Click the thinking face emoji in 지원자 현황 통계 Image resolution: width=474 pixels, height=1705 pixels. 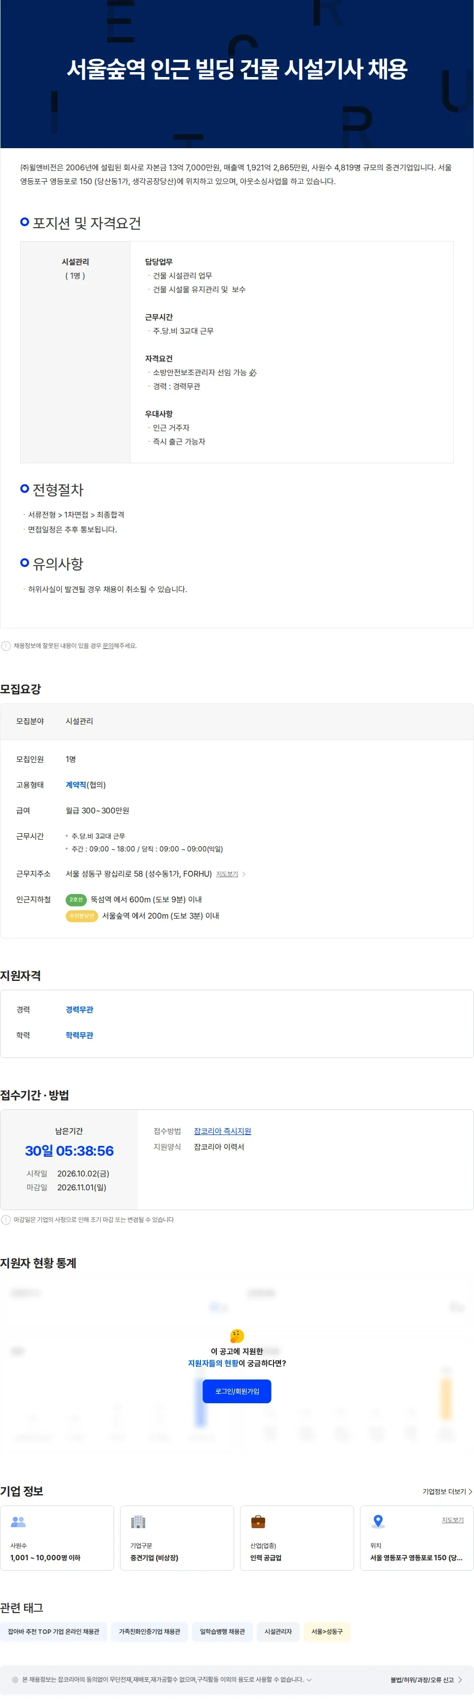237,1336
